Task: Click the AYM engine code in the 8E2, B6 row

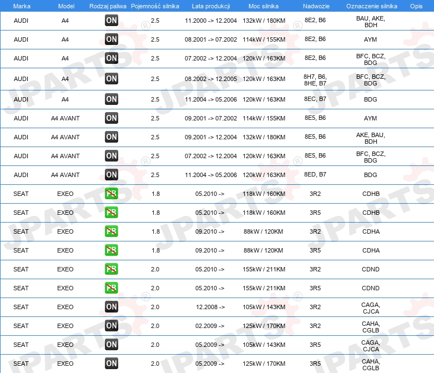Action: (x=370, y=39)
